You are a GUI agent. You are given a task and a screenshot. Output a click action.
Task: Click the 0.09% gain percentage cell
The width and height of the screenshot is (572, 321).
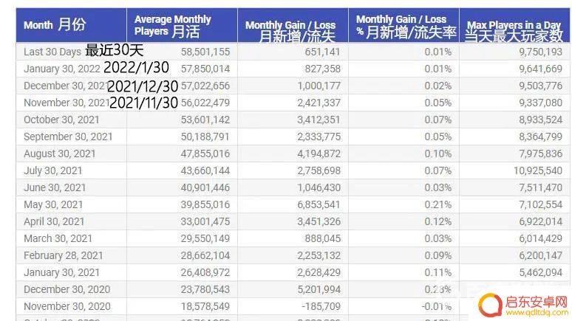pos(438,255)
